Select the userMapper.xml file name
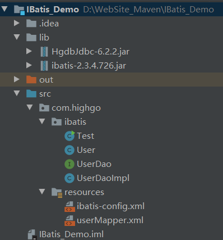This screenshot has width=223, height=240. click(110, 220)
